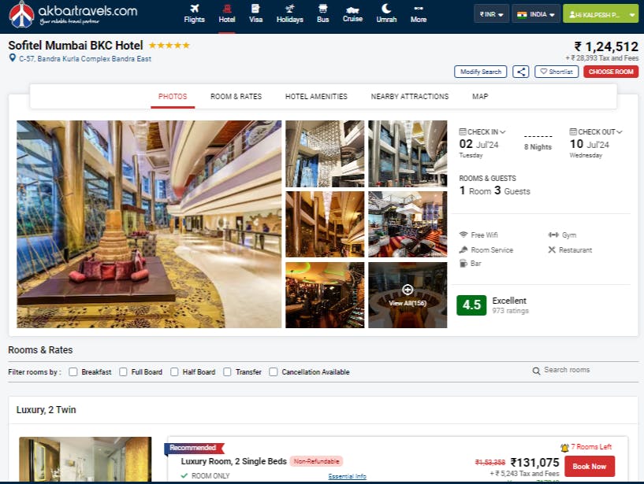The height and width of the screenshot is (484, 644).
Task: Open the Flights section in top nav
Action: click(x=194, y=13)
